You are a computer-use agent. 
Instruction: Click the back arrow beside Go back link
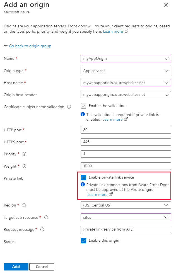pyautogui.click(x=6, y=46)
